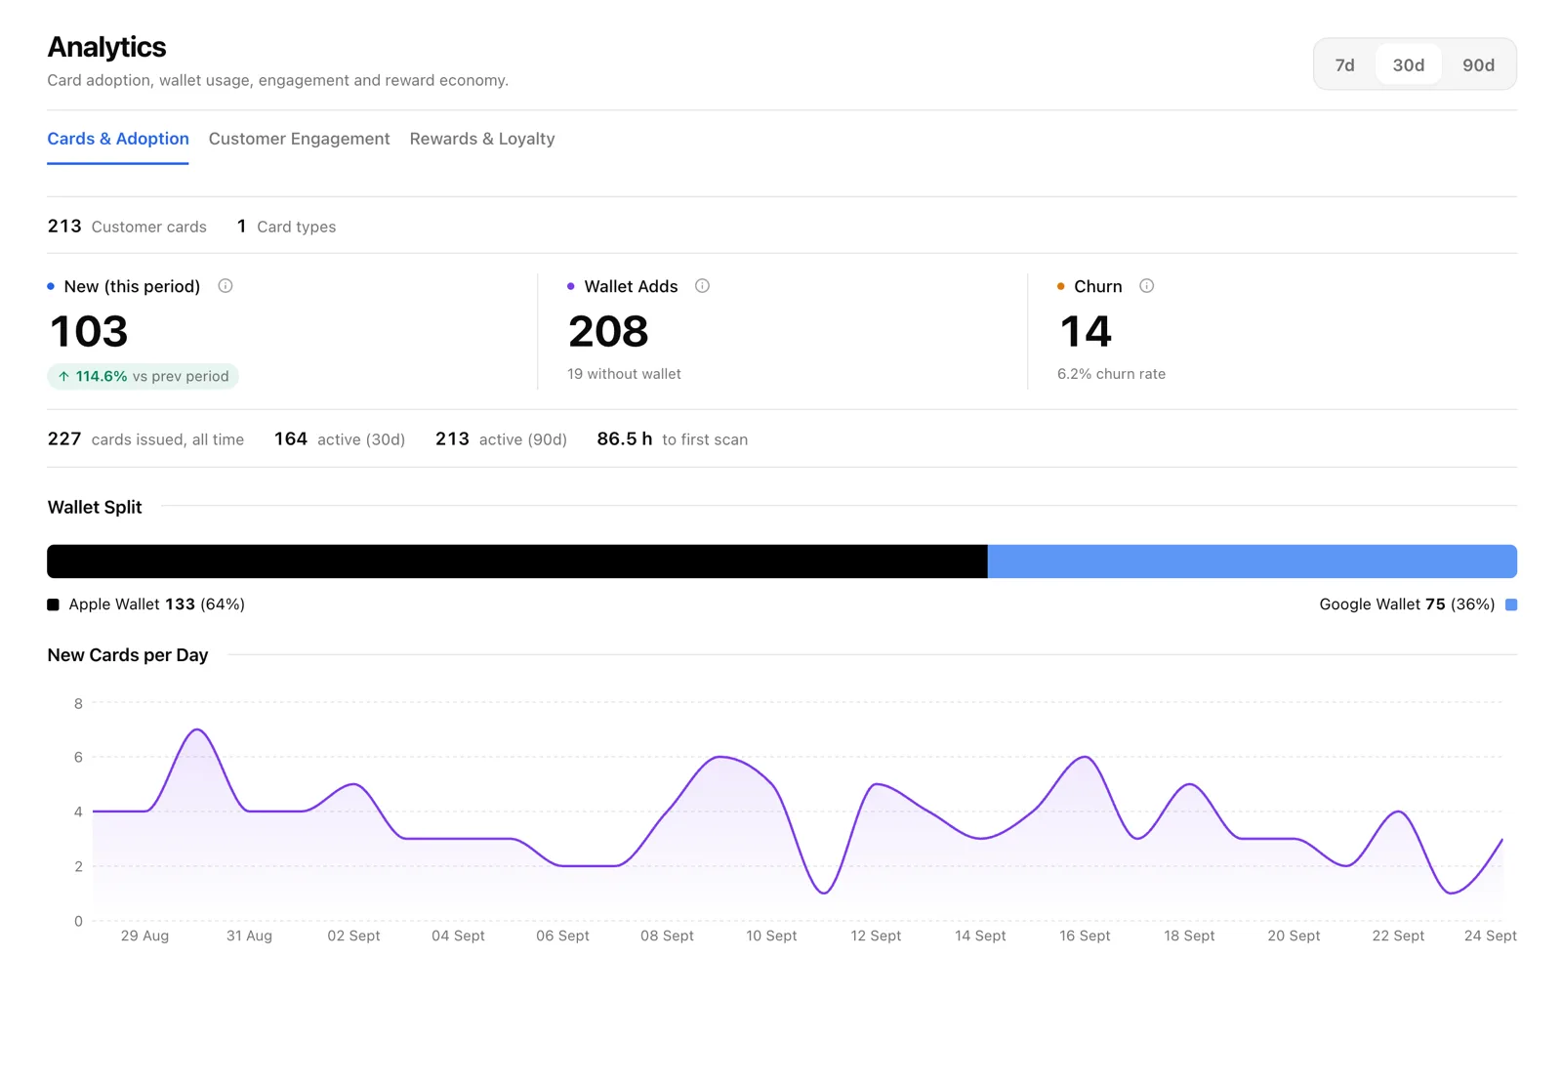
Task: Click the blue Google Wallet bar segment
Action: pyautogui.click(x=1253, y=562)
